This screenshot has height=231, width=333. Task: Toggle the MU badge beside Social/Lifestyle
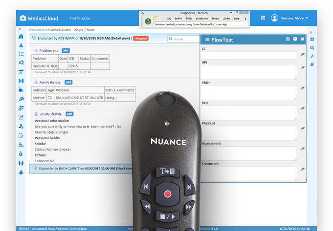(70, 114)
